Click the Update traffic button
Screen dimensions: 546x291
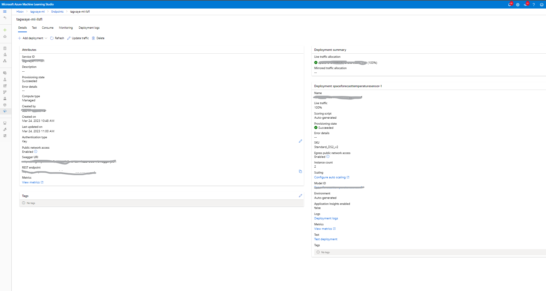click(78, 38)
